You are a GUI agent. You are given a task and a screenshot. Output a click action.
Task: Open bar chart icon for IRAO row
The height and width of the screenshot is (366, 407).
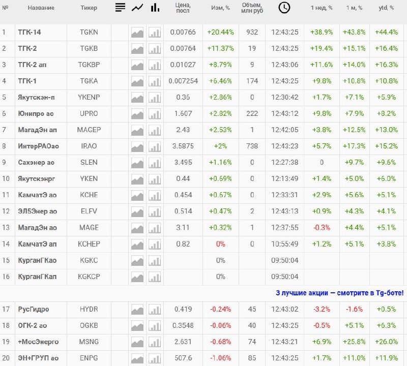155,146
